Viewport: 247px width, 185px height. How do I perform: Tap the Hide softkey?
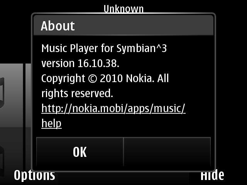tap(212, 175)
